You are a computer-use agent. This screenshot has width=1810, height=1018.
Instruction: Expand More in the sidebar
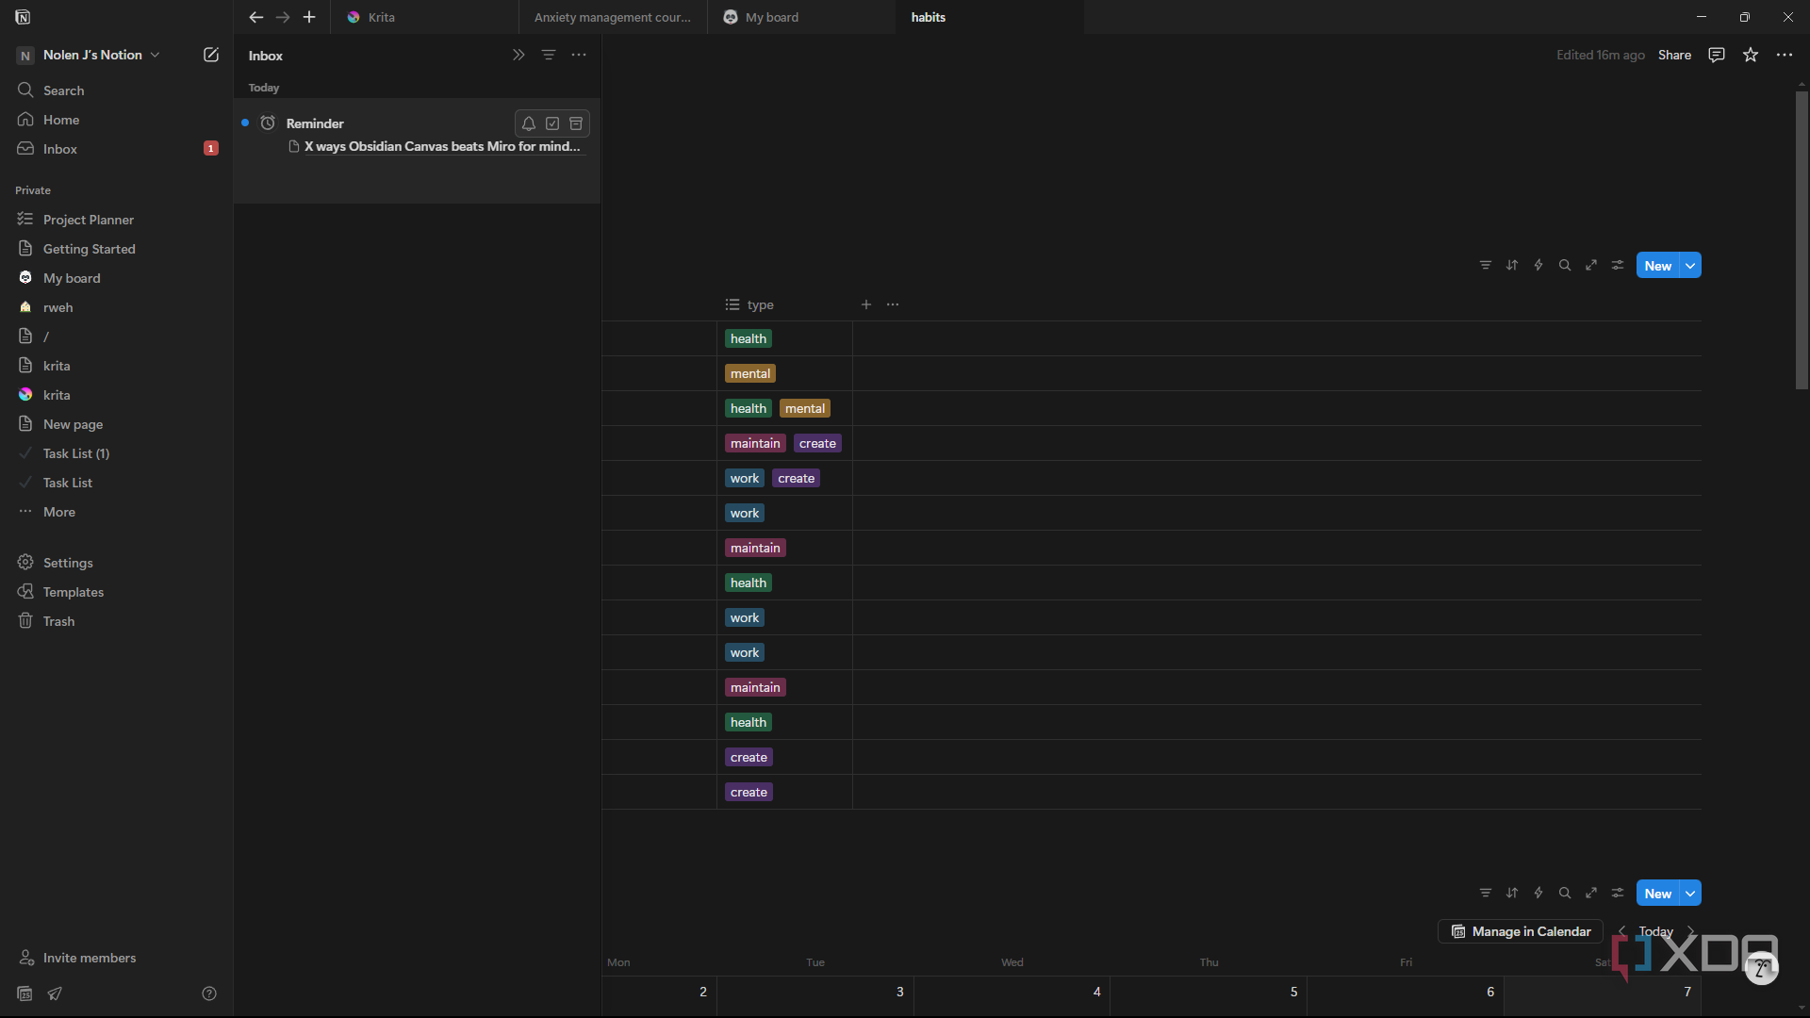[x=58, y=512]
